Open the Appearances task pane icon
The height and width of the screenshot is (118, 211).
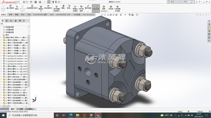[x=209, y=34]
